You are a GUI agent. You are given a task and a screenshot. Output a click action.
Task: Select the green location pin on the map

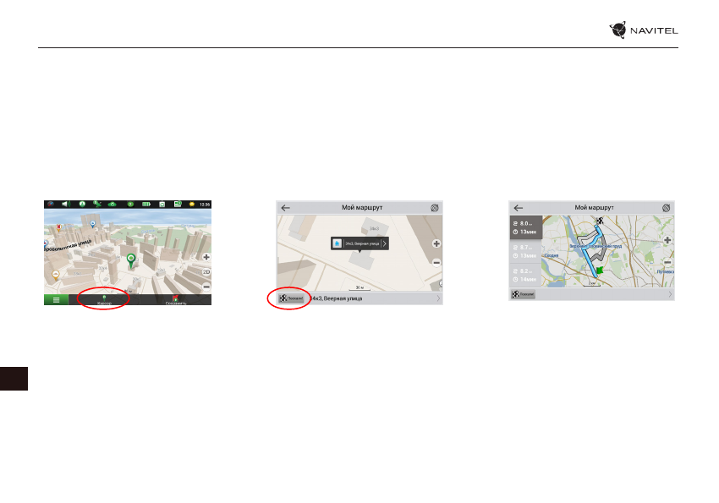click(130, 260)
